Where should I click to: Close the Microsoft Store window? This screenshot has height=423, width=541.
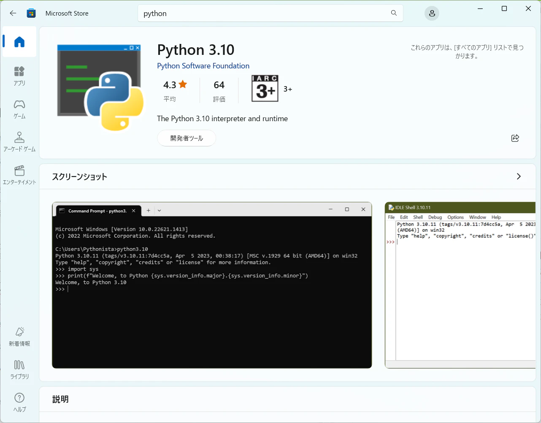tap(528, 8)
